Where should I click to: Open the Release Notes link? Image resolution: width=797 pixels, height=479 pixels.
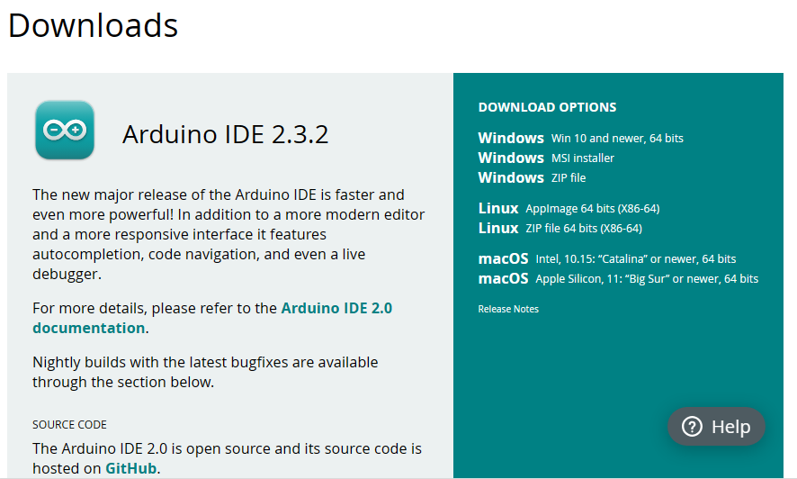pyautogui.click(x=508, y=309)
